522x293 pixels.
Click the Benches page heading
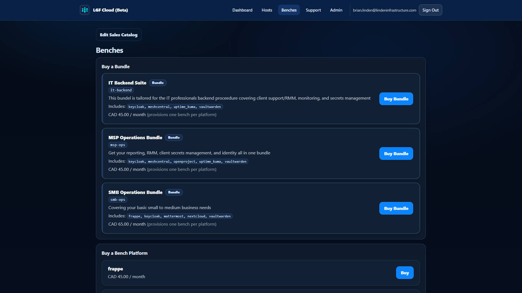click(109, 50)
